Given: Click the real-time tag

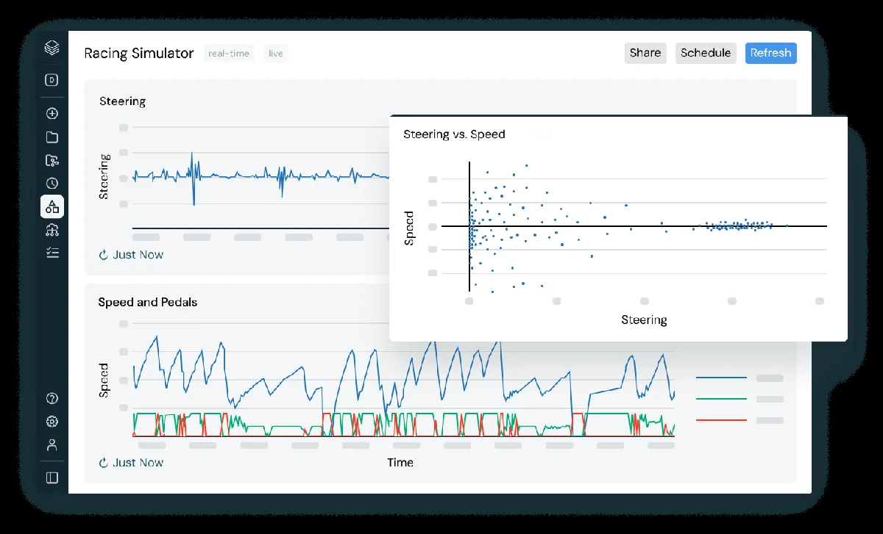Looking at the screenshot, I should click(x=229, y=54).
